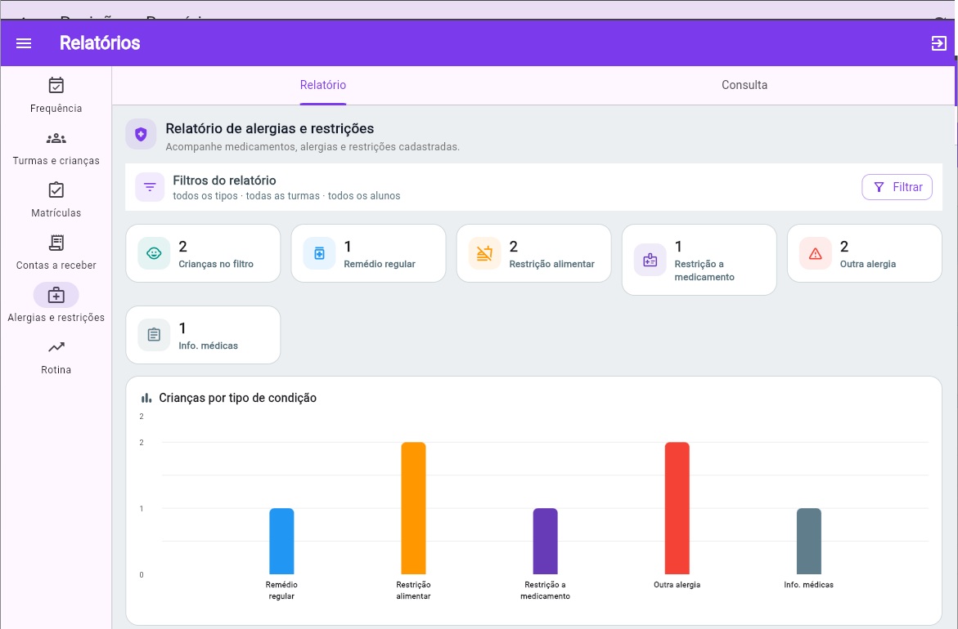This screenshot has width=958, height=629.
Task: Select the Restrição alimentar summary card
Action: pos(534,253)
